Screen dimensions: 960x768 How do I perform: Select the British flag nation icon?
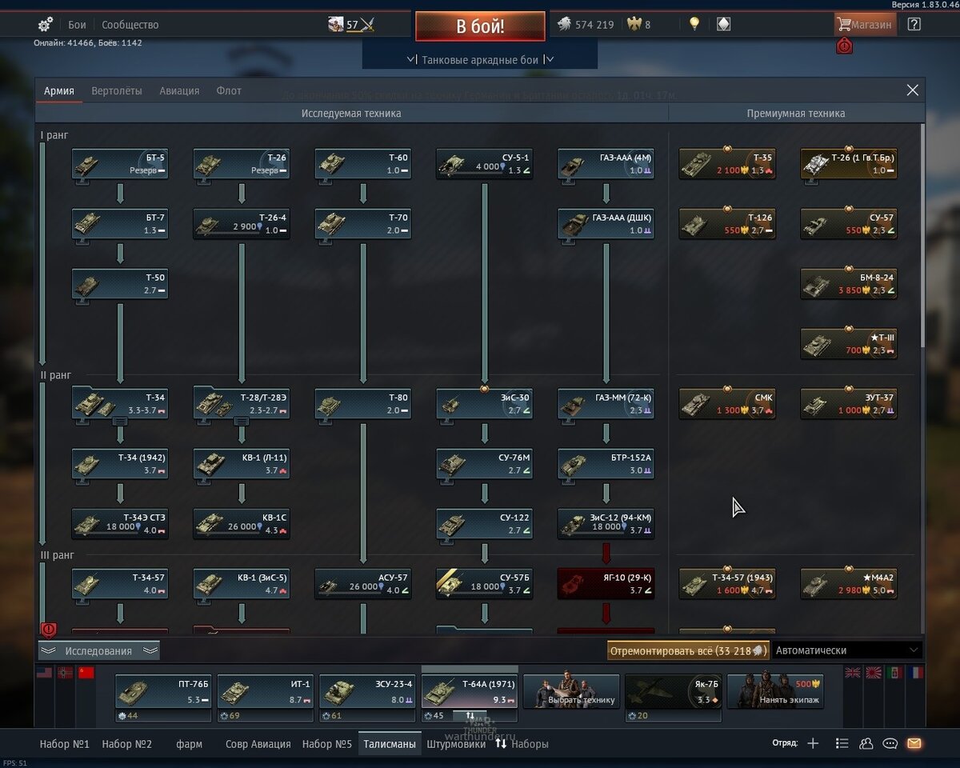point(853,673)
